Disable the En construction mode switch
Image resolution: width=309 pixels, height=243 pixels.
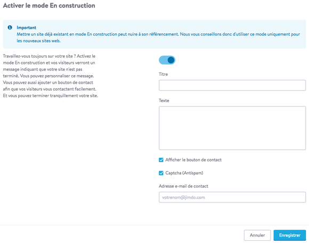(x=167, y=60)
